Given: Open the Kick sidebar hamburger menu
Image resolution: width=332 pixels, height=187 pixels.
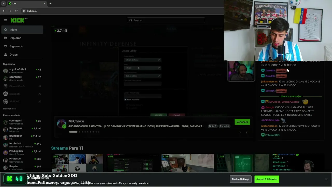Looking at the screenshot, I should coord(5,20).
